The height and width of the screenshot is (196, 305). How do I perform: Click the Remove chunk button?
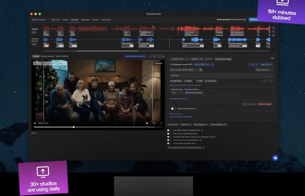264,104
